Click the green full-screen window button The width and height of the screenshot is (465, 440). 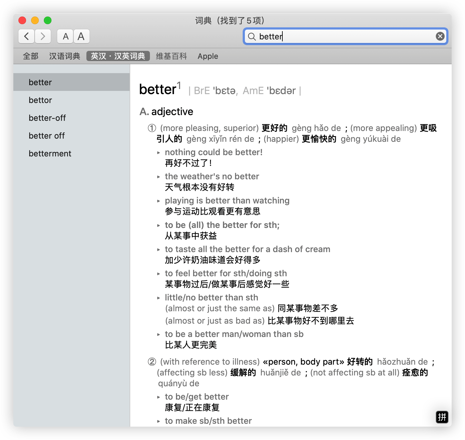(48, 20)
